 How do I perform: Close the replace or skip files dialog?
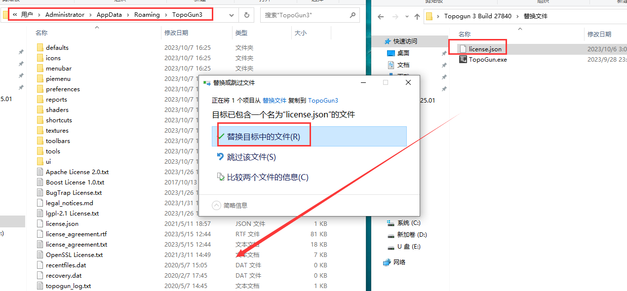[408, 82]
